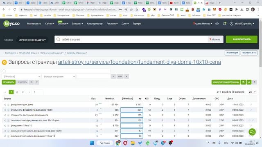Click the АНАЛИЗИРОВАТЬ button
The image size is (262, 147).
242,39
